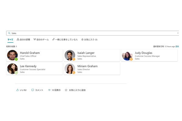Click the name Lee Kennedy
The image size is (182, 121).
coord(28,66)
